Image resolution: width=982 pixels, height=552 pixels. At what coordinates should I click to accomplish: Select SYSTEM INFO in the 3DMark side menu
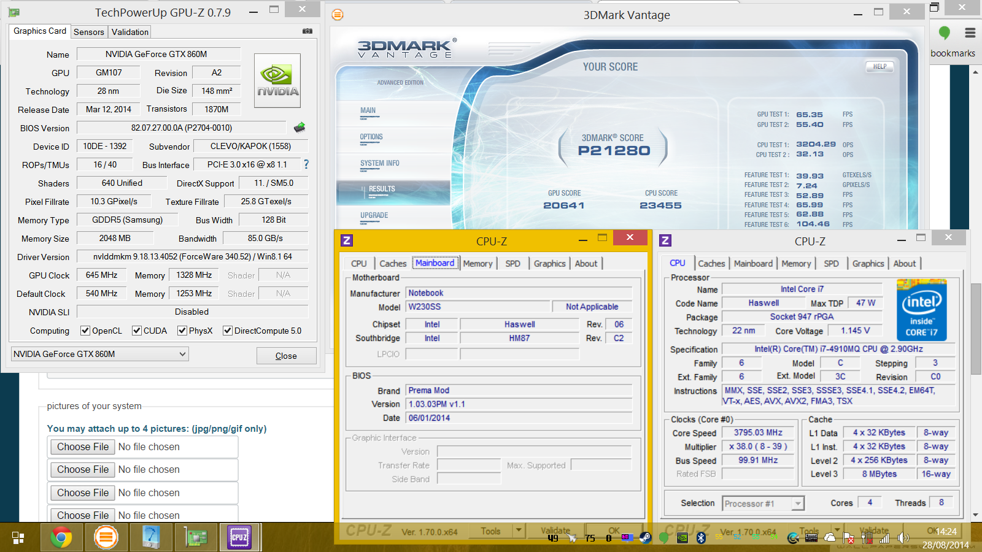[x=380, y=164]
